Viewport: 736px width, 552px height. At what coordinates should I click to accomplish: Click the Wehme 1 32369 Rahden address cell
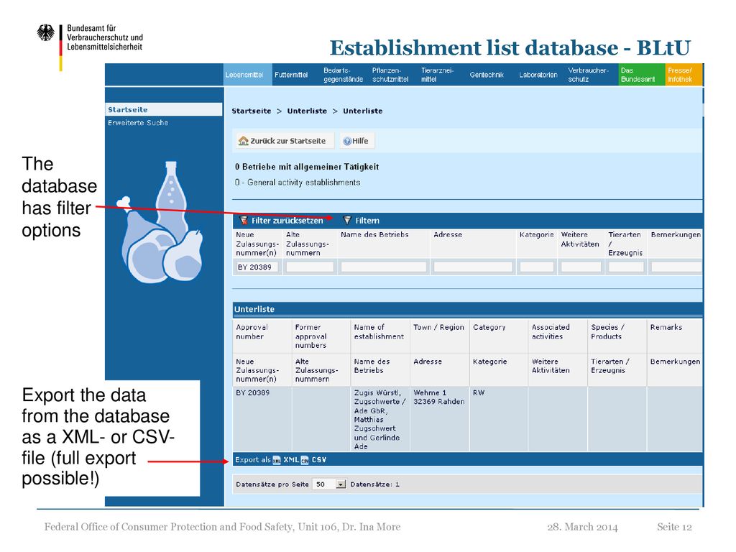(439, 420)
